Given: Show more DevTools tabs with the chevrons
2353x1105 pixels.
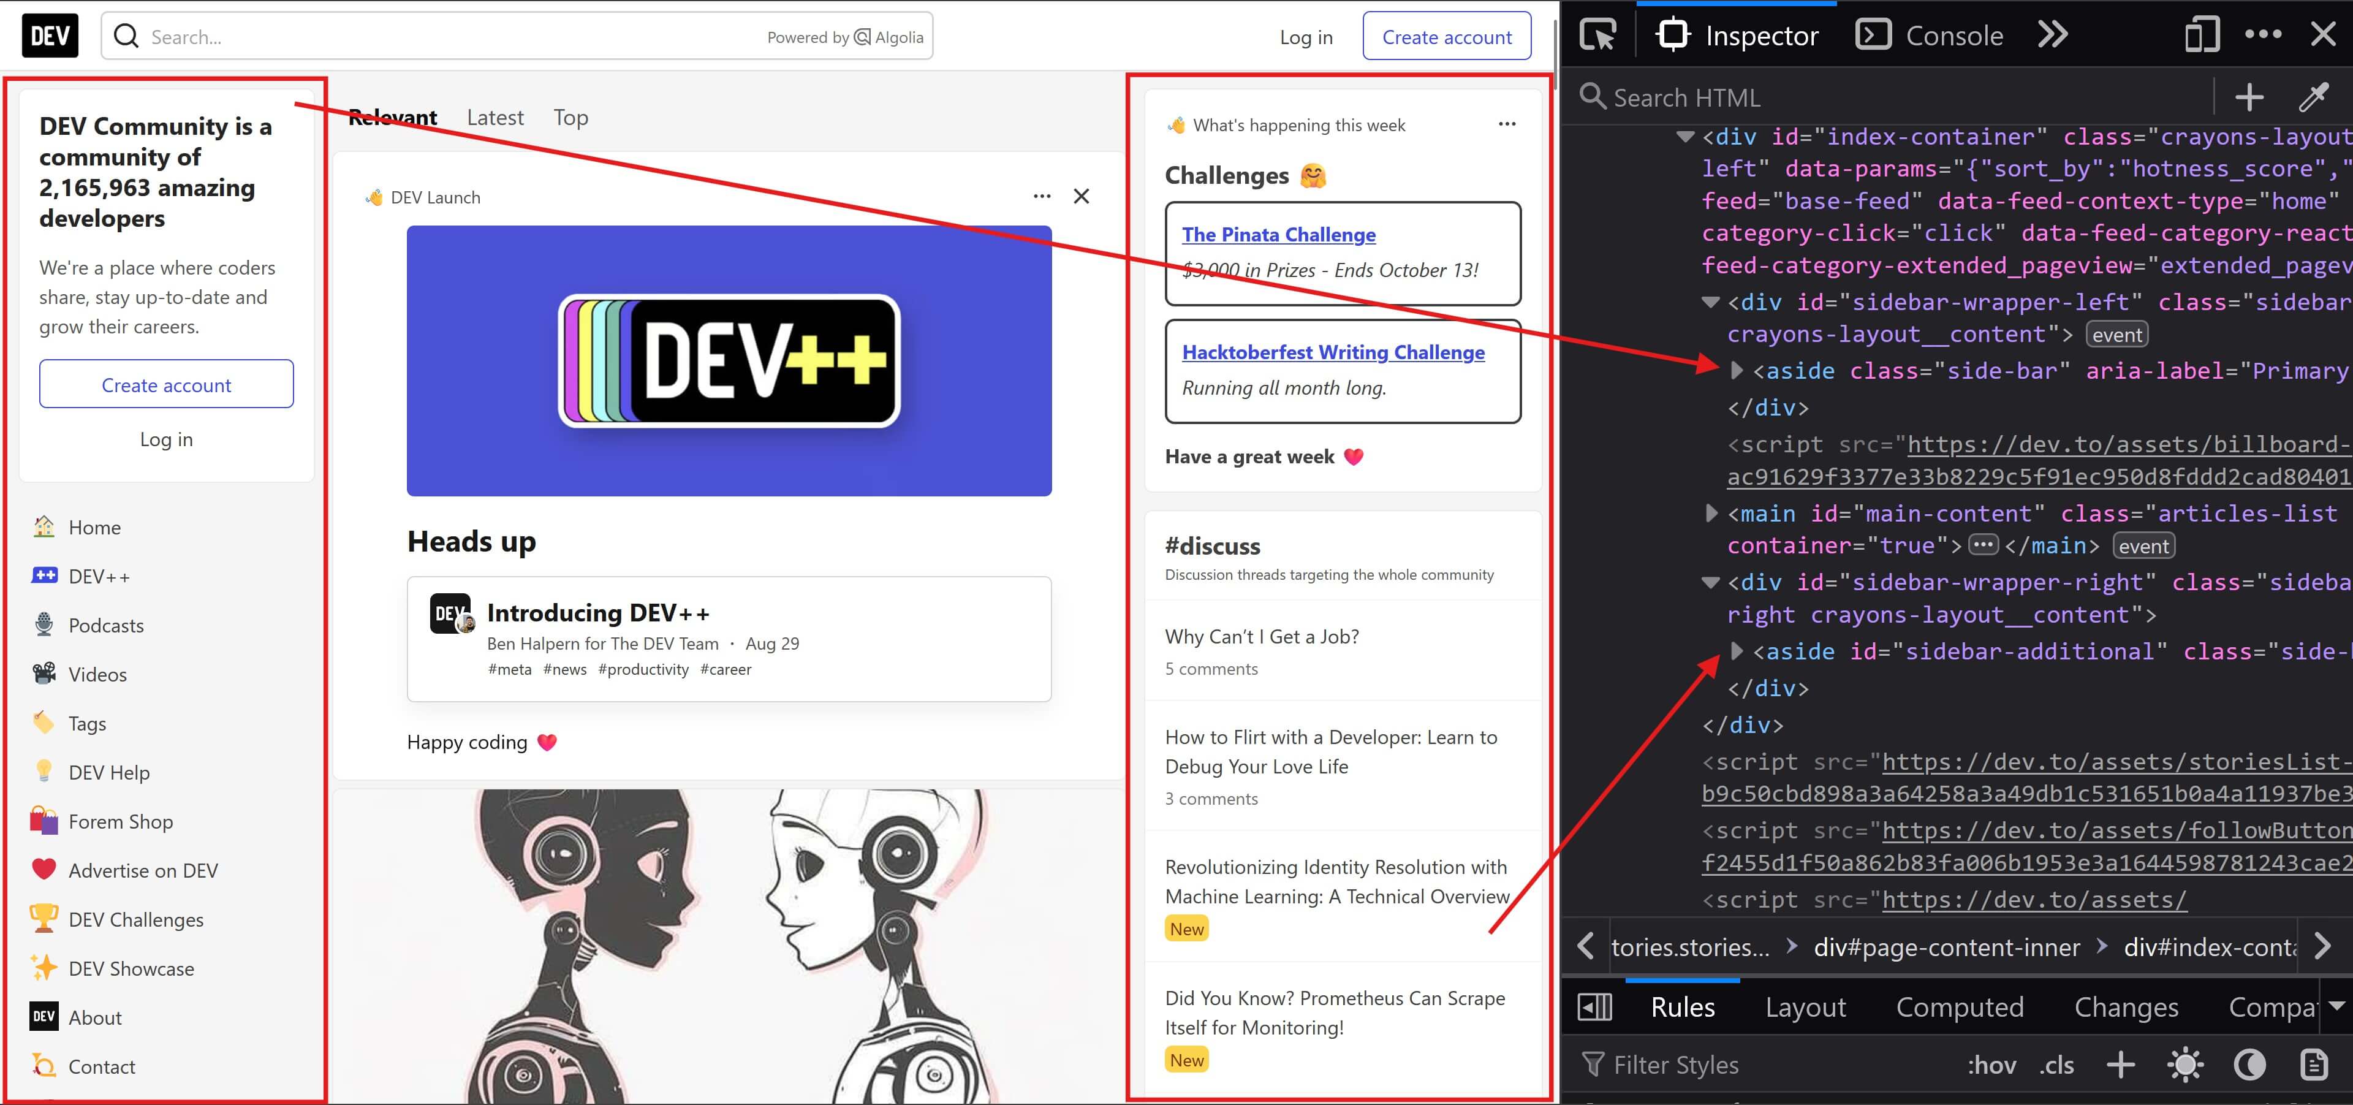Looking at the screenshot, I should [2053, 35].
